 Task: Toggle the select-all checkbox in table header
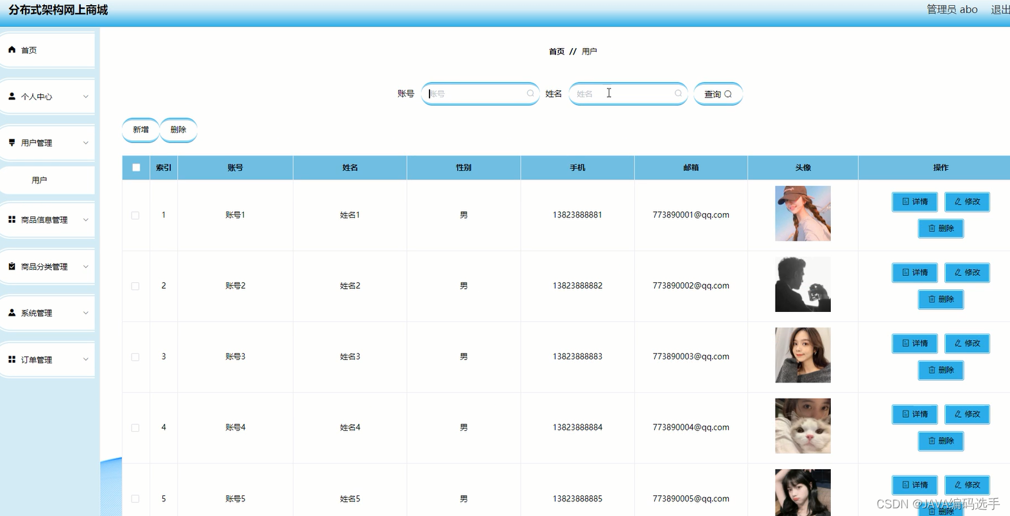coord(136,168)
